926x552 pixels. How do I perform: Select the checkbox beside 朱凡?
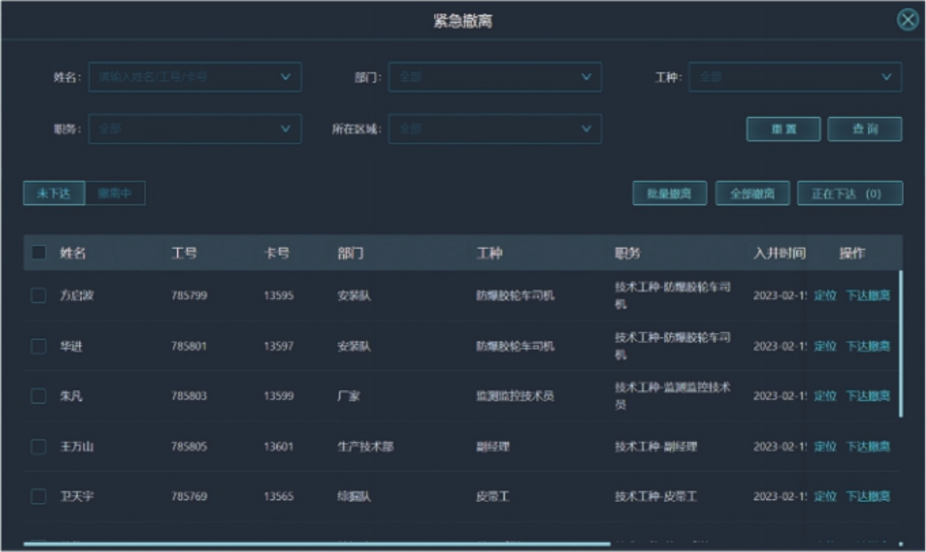pyautogui.click(x=38, y=395)
